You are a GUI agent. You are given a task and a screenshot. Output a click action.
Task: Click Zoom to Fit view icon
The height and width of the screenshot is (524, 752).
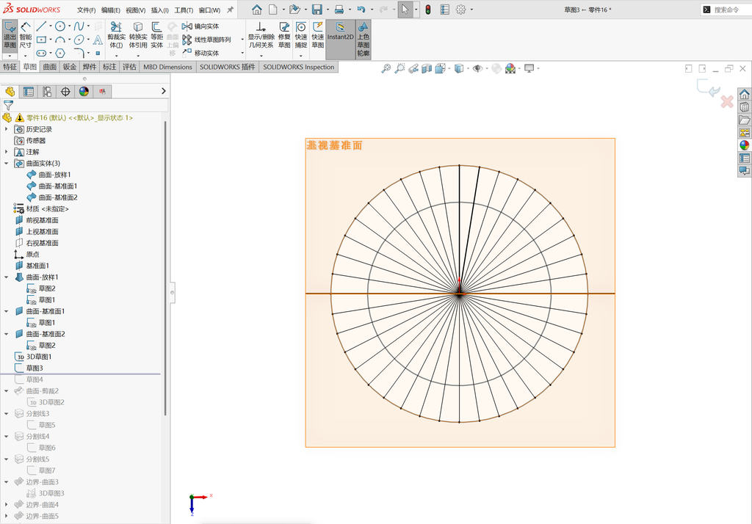386,68
